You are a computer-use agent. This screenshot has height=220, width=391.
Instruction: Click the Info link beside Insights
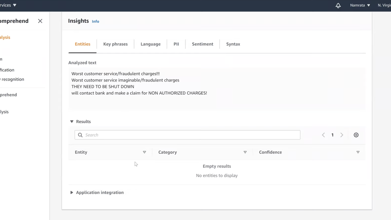pos(95,21)
